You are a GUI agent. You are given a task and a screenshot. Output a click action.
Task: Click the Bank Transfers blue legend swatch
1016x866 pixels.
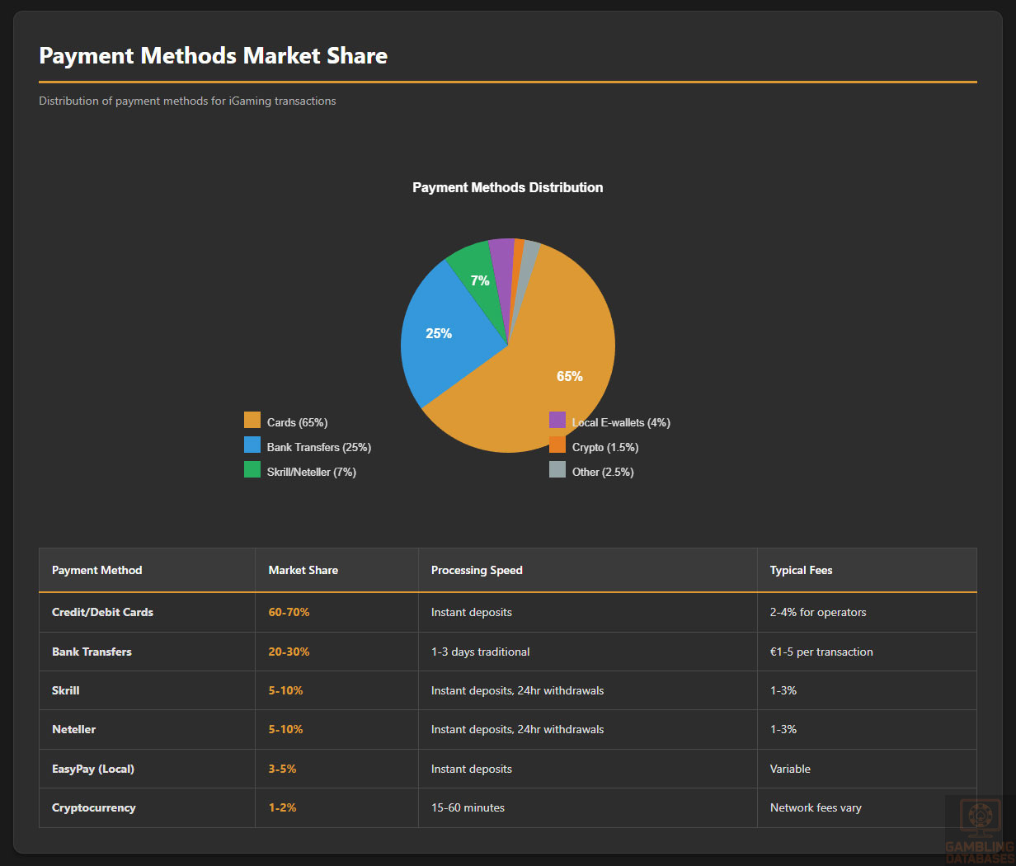pyautogui.click(x=252, y=445)
